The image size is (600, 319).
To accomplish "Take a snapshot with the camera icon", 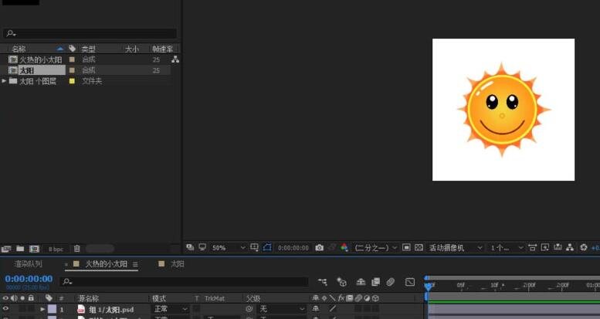I will [x=319, y=248].
